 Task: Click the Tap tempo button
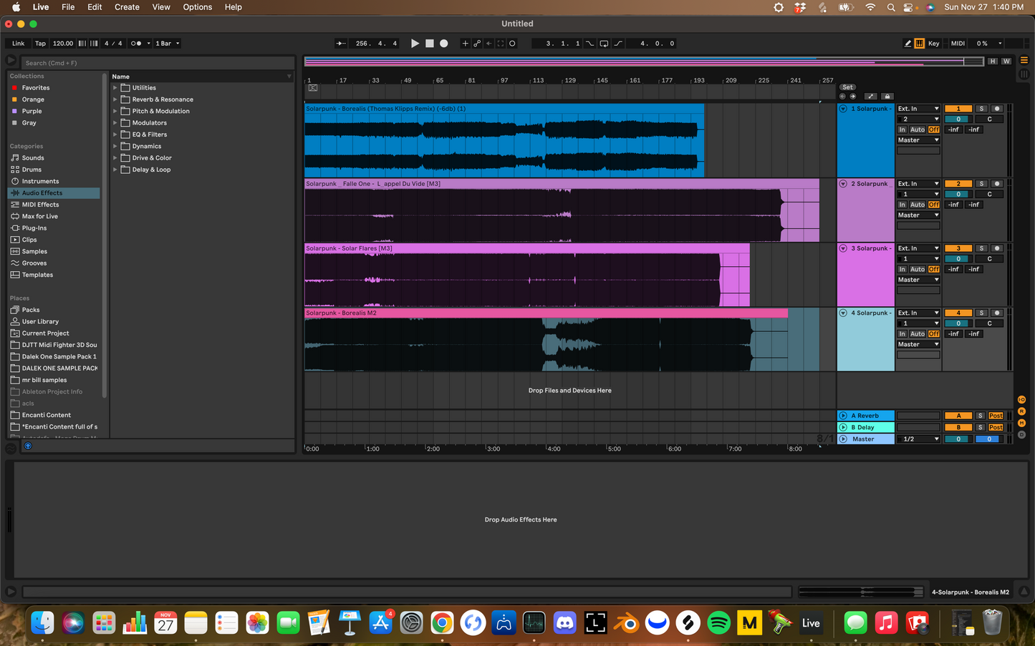tap(40, 44)
